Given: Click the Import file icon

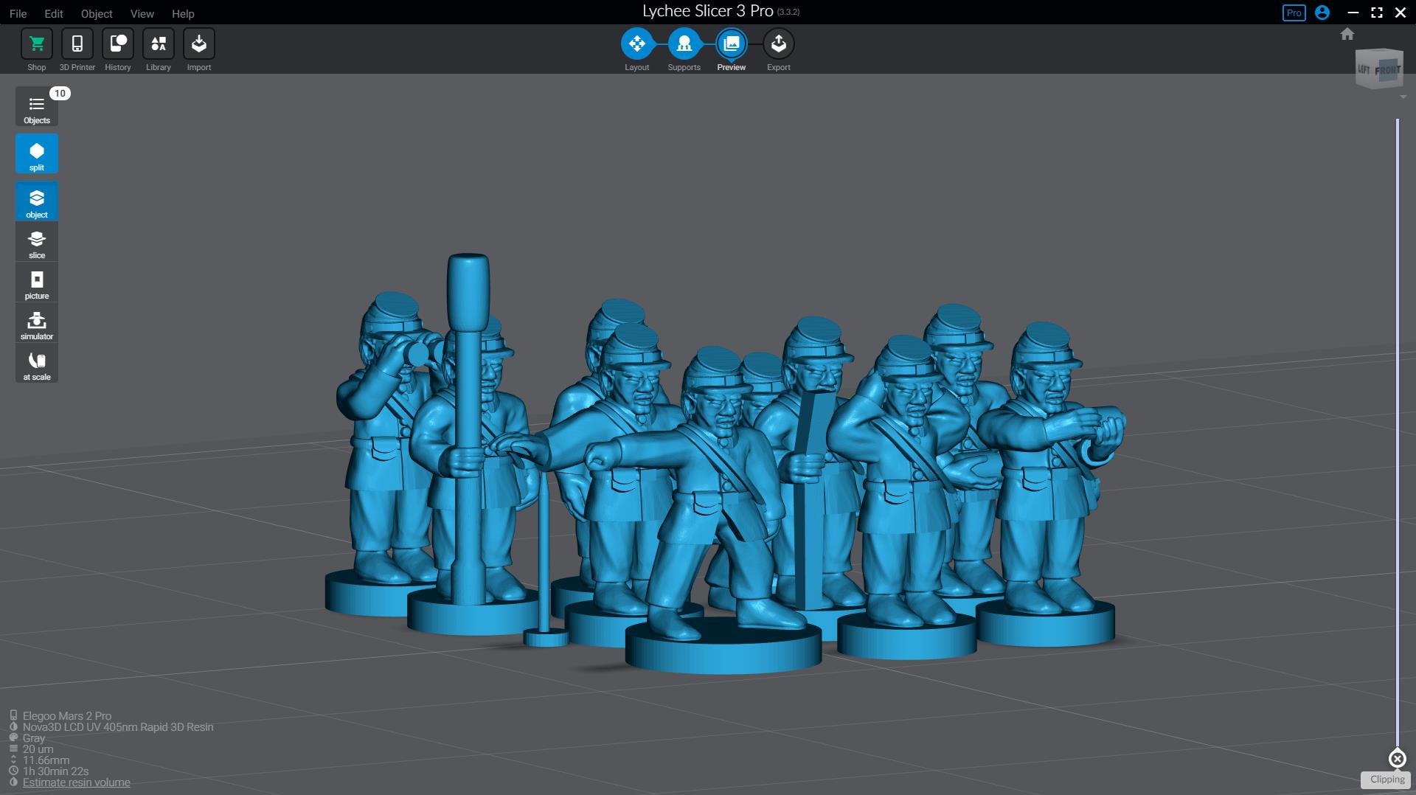Looking at the screenshot, I should pos(198,44).
